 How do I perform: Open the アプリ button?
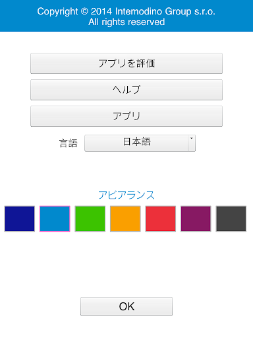pyautogui.click(x=126, y=116)
